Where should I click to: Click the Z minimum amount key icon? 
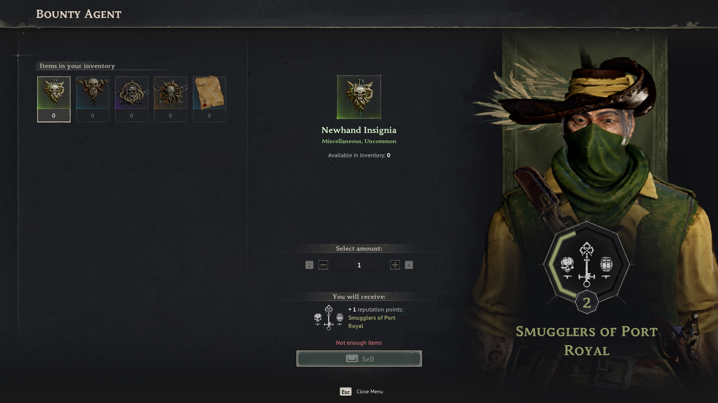309,265
